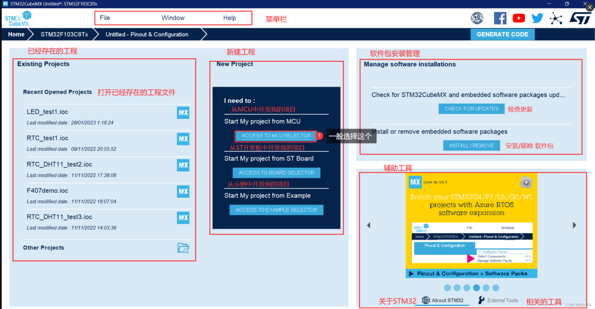The image size is (595, 309).
Task: Click ACCESS TO MCU SELECTOR button
Action: tap(276, 136)
